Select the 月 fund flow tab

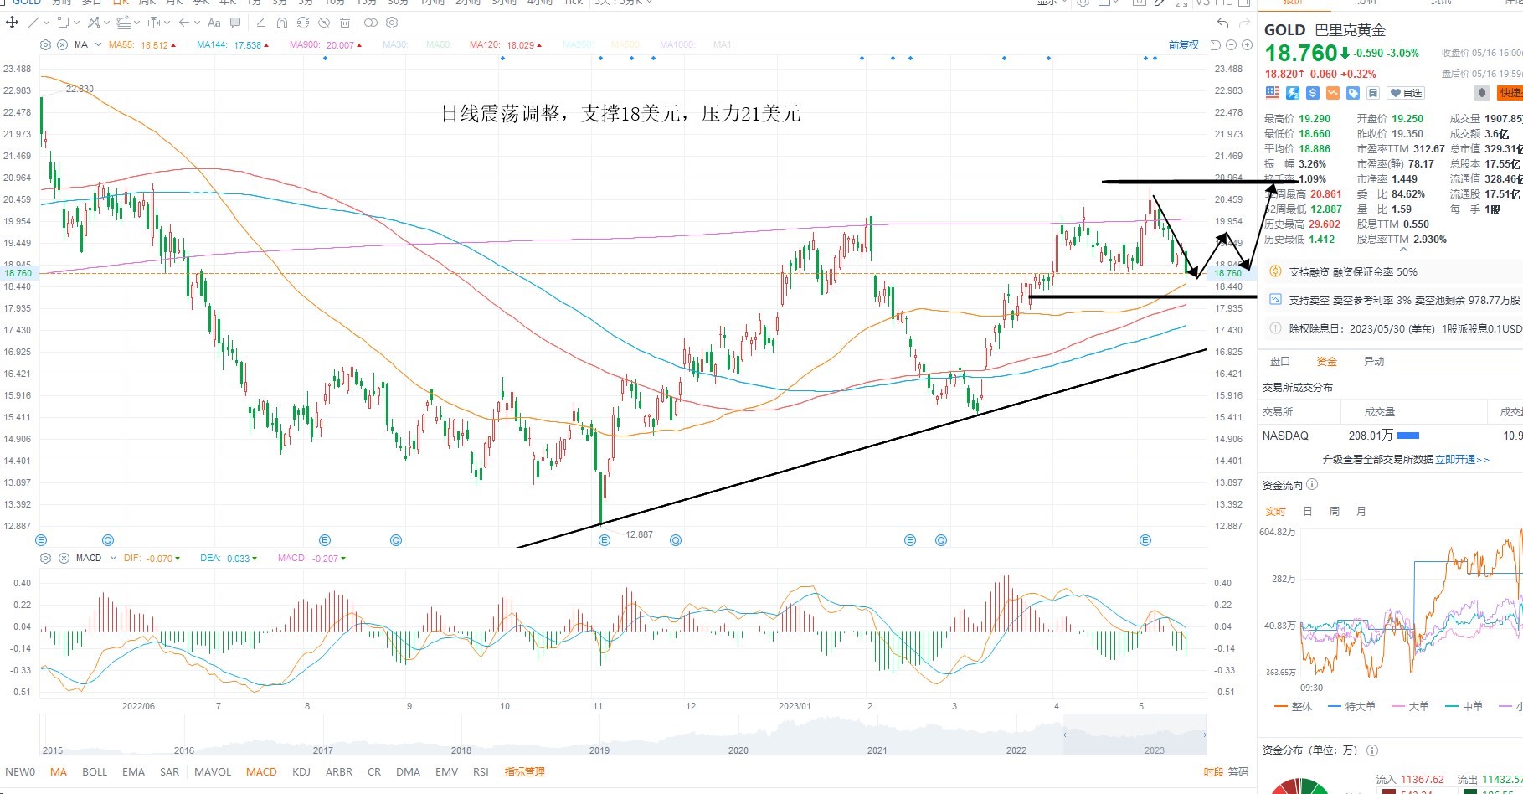pos(1361,512)
